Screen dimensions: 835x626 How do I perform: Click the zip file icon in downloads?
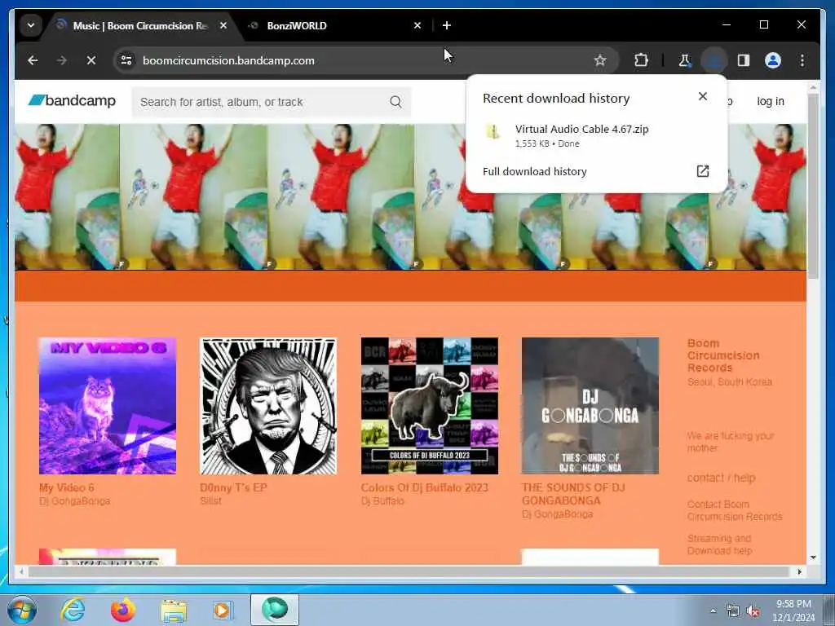[493, 131]
